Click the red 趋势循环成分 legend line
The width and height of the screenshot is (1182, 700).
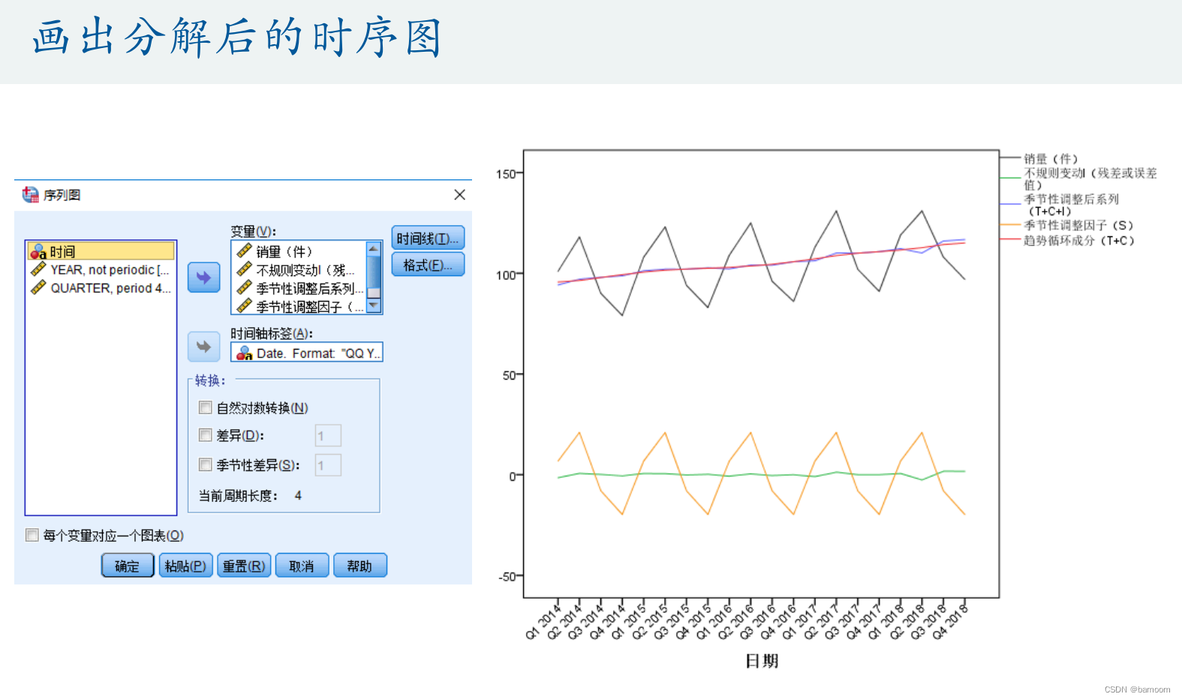(x=1011, y=239)
